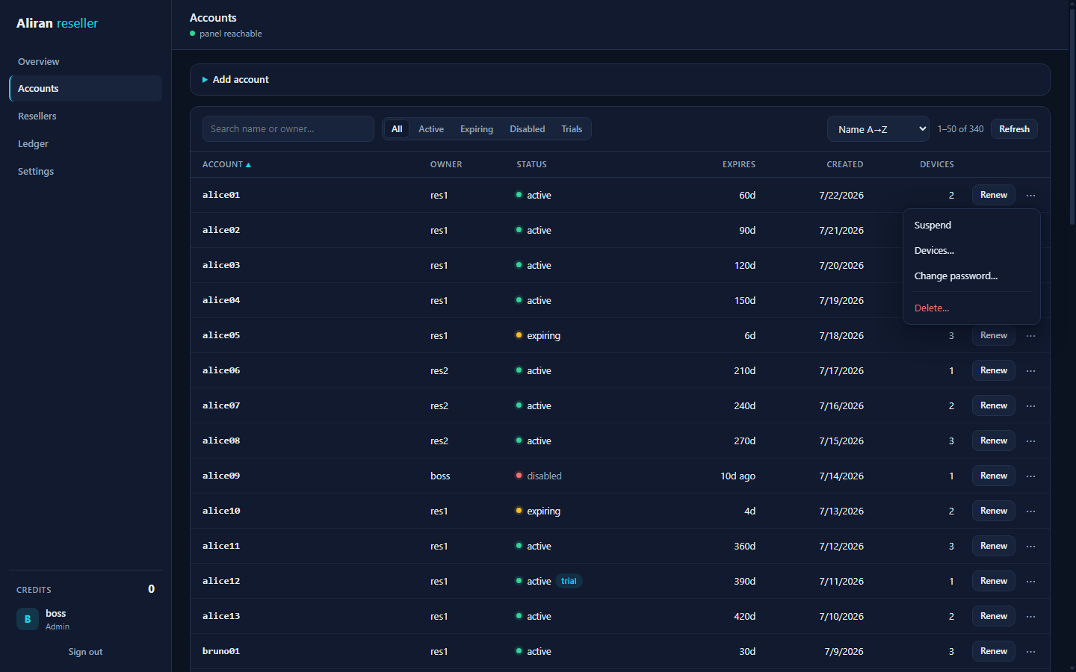Click the boss user avatar
Image resolution: width=1076 pixels, height=672 pixels.
(x=28, y=619)
